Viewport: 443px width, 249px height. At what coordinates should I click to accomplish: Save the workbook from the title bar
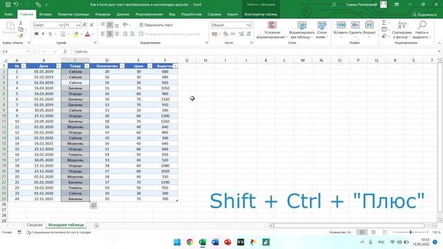coord(8,5)
